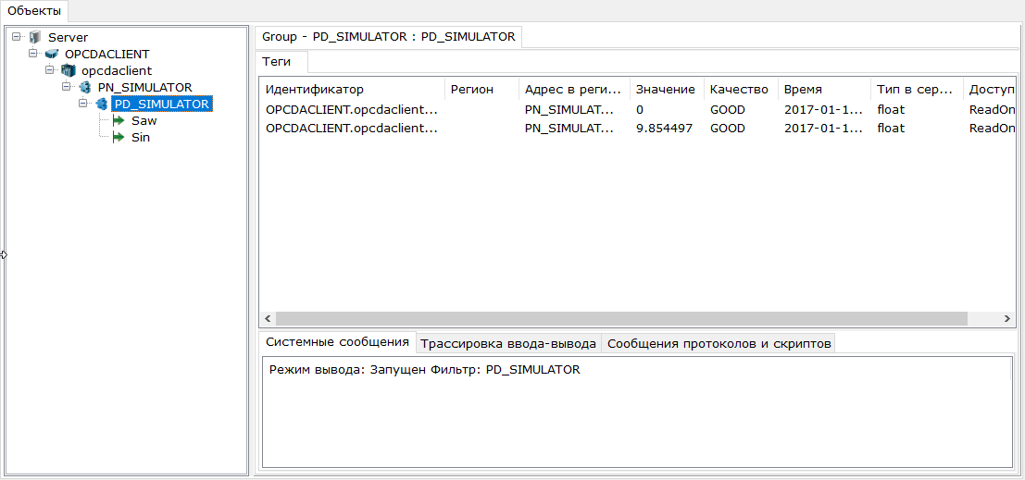Select the Sin tag in the tree
The width and height of the screenshot is (1025, 480).
141,137
